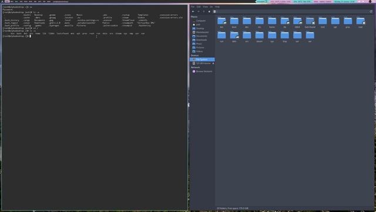Click the date and time in top bar
Viewport: 376px width, 212px height.
coord(344,1)
